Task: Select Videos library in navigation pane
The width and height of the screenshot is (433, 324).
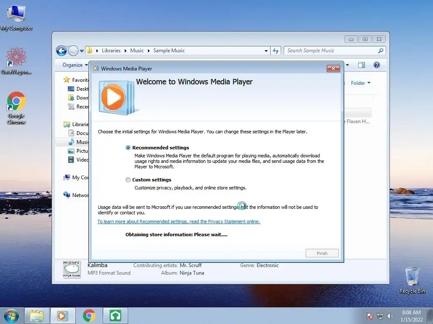Action: 78,160
